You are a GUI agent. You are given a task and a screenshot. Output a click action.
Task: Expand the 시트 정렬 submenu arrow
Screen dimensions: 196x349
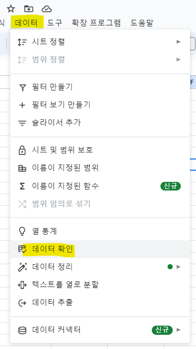(x=178, y=42)
